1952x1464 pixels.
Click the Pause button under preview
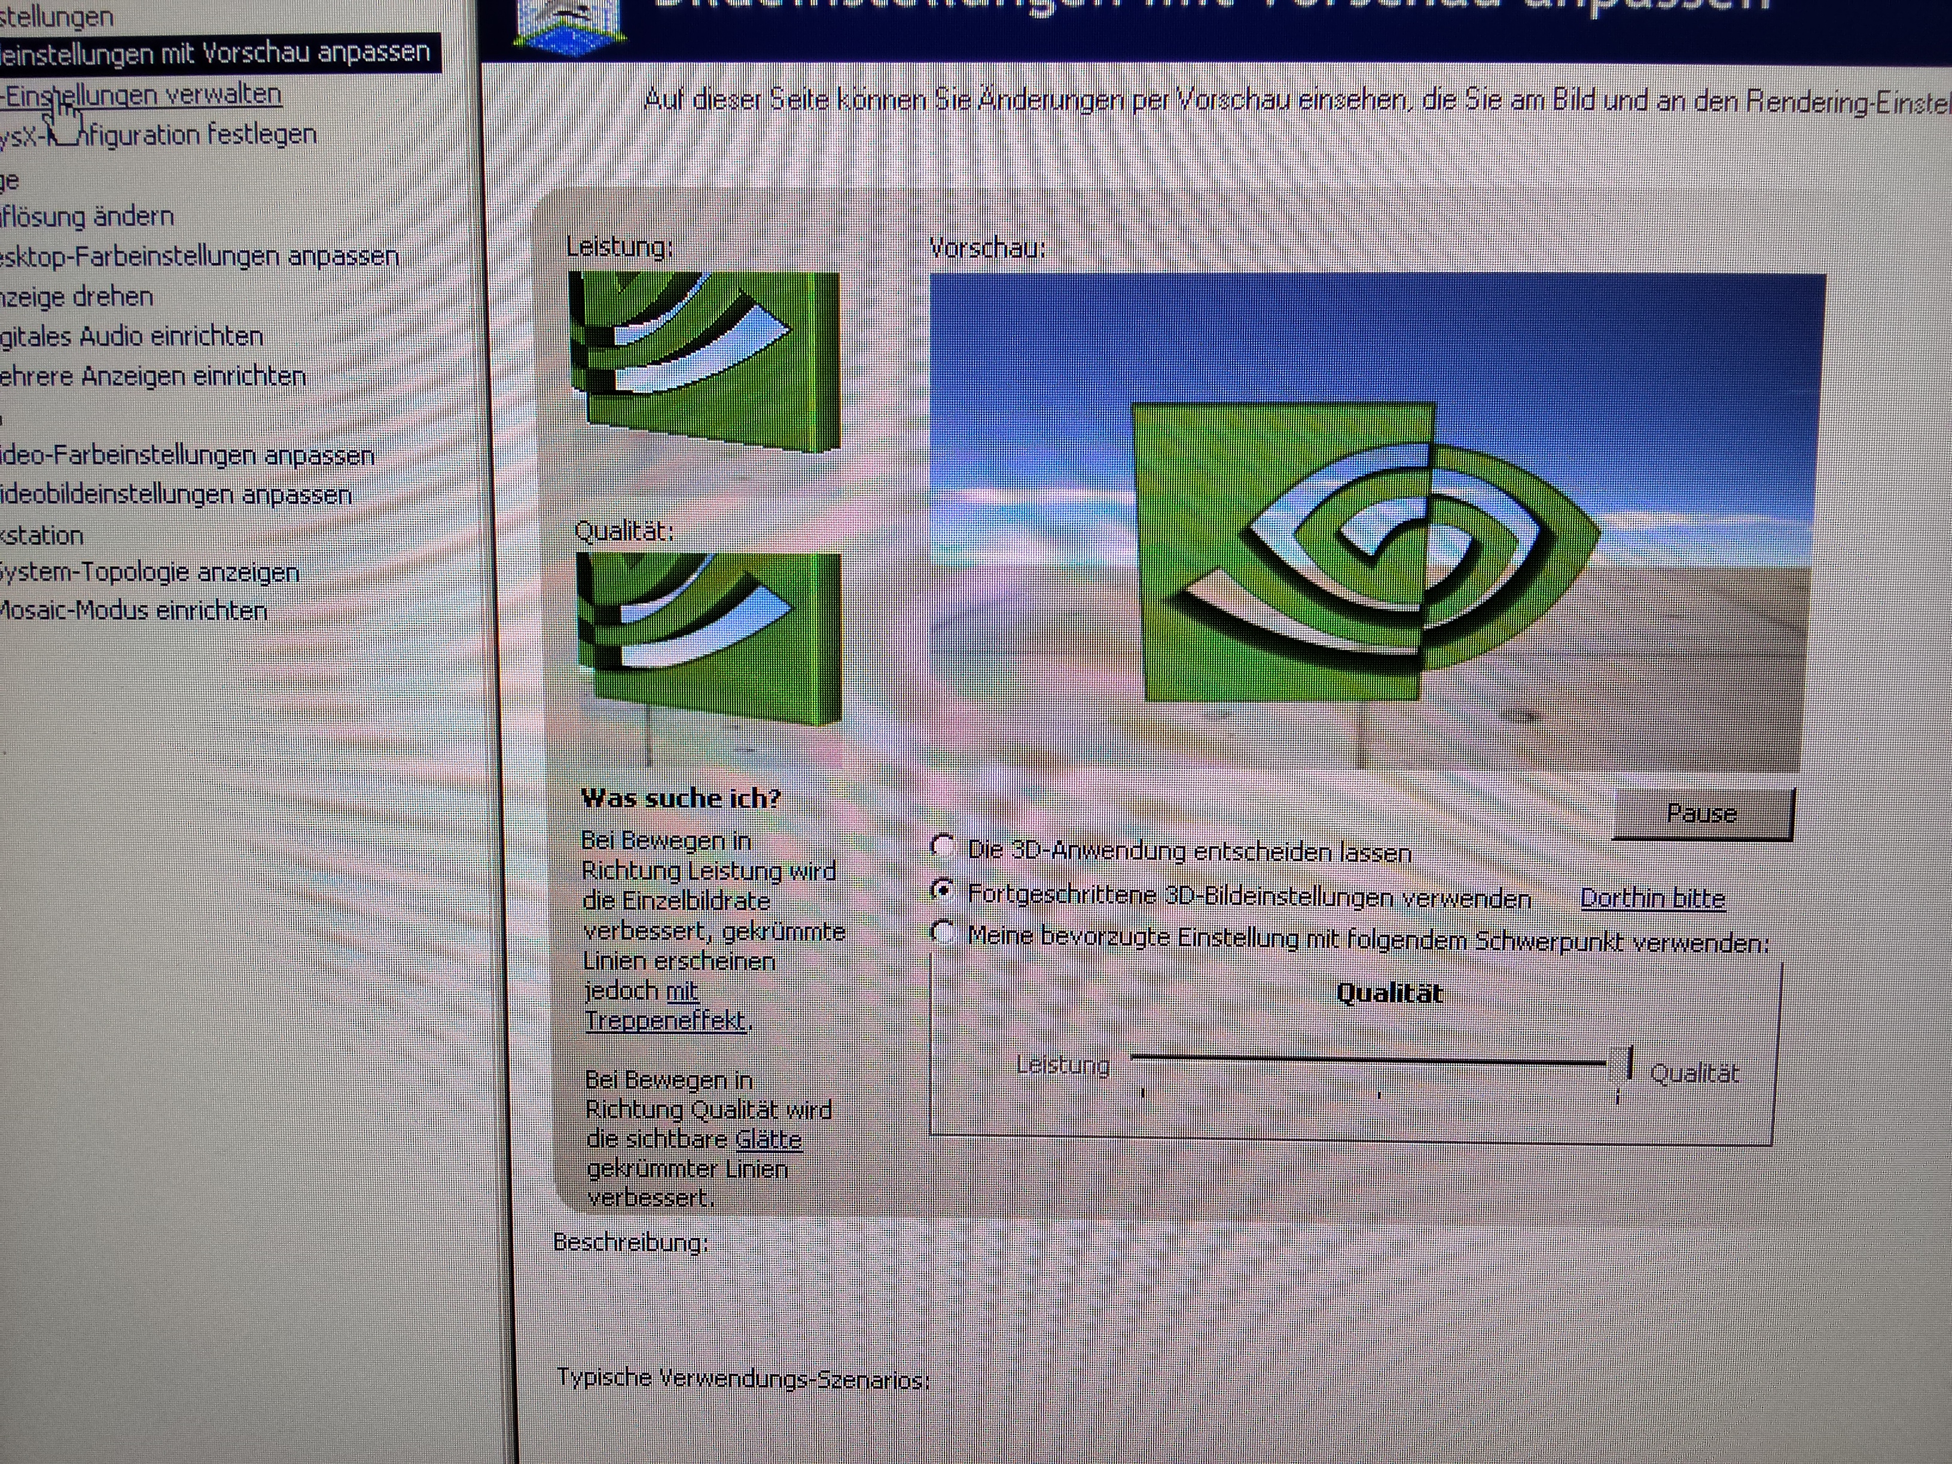(1702, 813)
